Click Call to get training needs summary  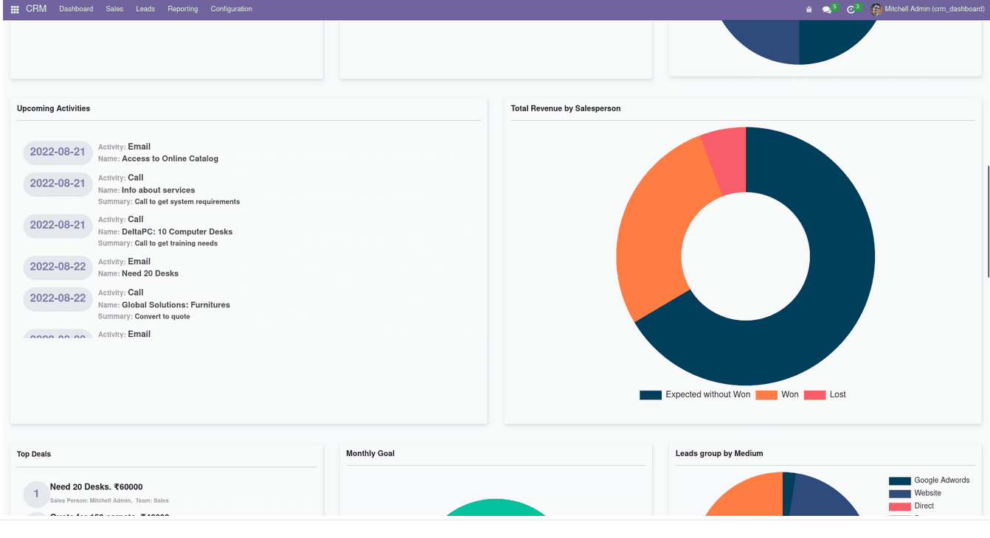click(x=176, y=243)
